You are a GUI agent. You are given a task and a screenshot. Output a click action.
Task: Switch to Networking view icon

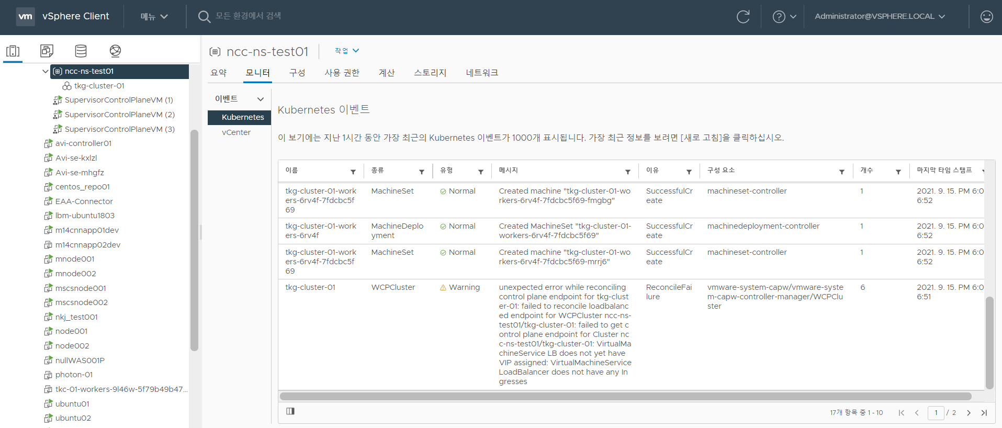click(x=115, y=51)
